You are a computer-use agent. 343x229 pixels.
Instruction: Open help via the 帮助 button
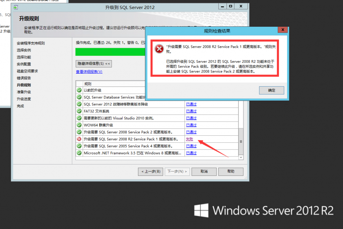(230, 171)
